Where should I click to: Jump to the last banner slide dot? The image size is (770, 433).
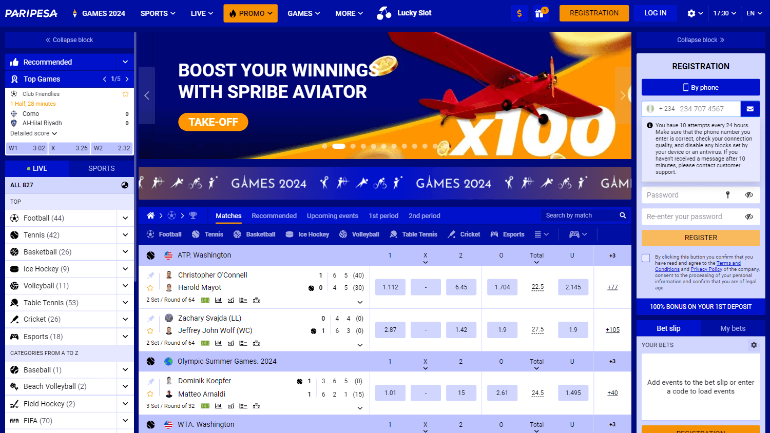(x=435, y=146)
